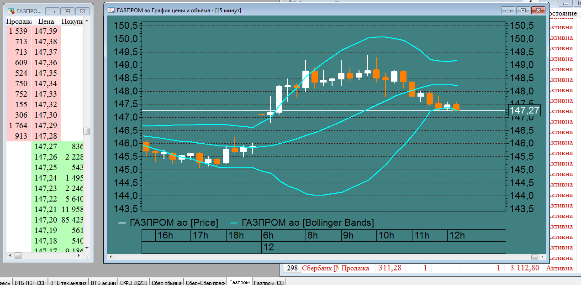Screen dimensions: 581x285
Task: Select the ask price 147,36
Action: coord(46,62)
